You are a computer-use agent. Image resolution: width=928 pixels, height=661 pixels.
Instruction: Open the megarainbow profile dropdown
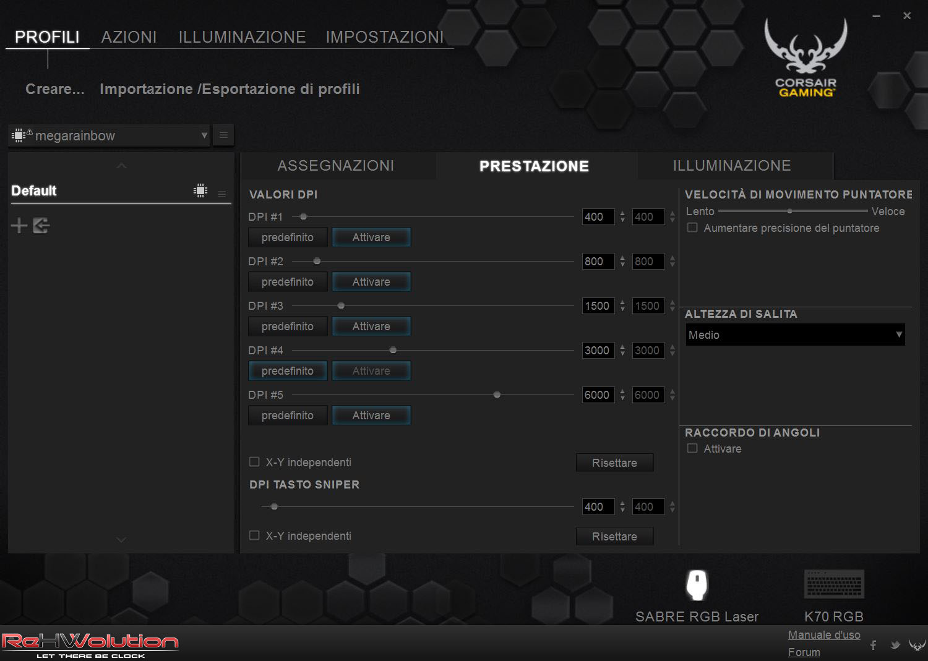coord(109,135)
